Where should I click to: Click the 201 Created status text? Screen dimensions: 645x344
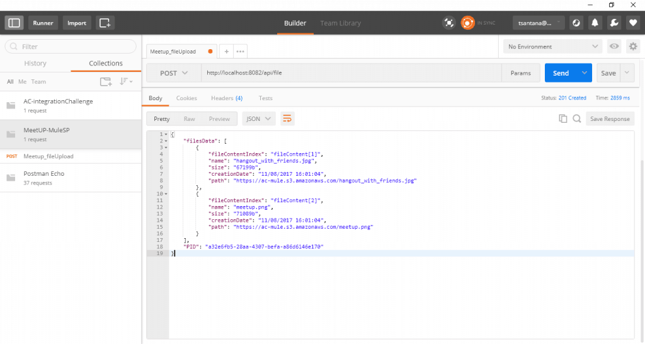pos(572,98)
